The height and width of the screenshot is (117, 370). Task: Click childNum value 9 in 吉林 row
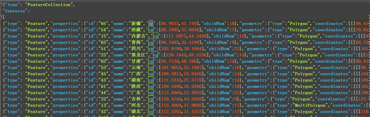click(236, 99)
